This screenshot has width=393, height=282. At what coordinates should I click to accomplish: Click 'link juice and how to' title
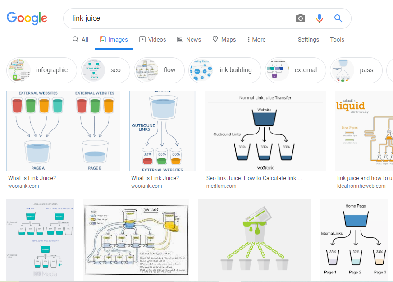(x=365, y=178)
